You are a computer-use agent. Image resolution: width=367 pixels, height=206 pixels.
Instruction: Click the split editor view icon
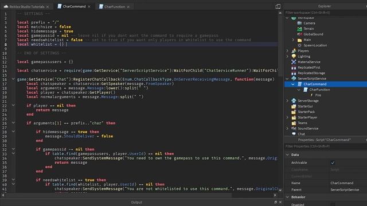coord(278,6)
